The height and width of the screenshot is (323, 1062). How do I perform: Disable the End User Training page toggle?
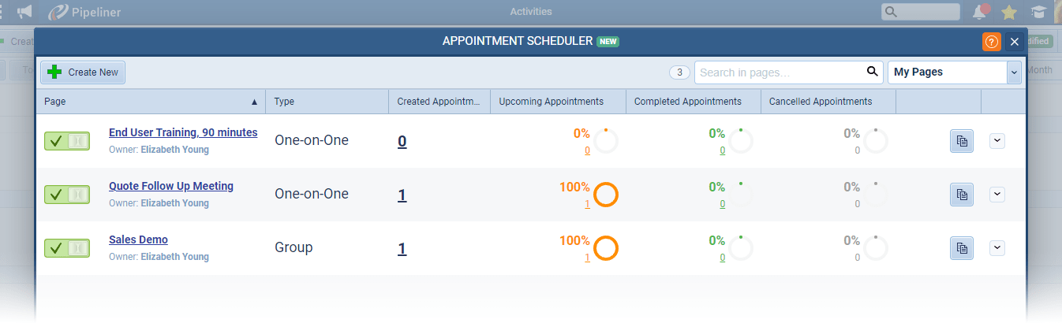pyautogui.click(x=66, y=141)
